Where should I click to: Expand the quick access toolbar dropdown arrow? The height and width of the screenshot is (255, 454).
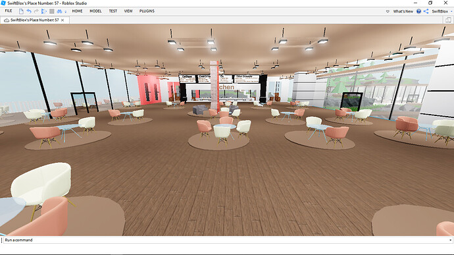[x=65, y=12]
